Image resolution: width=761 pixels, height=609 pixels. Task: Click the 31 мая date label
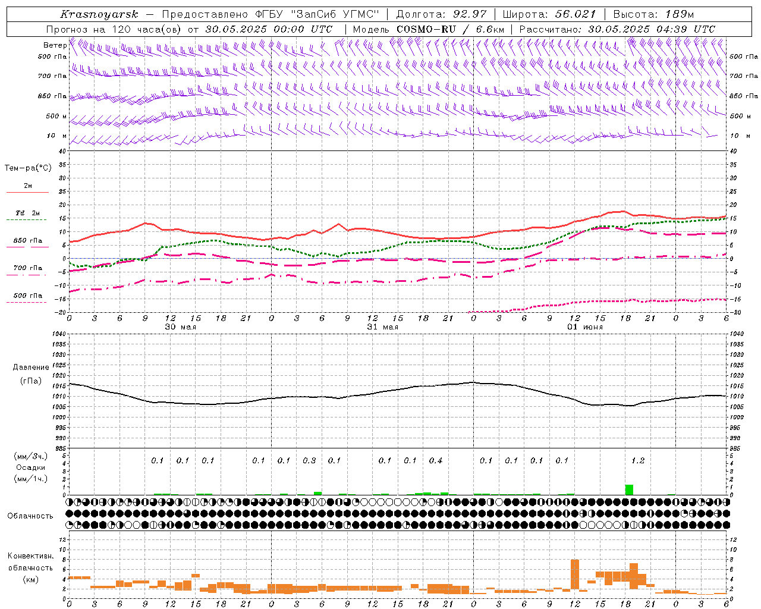pyautogui.click(x=382, y=327)
